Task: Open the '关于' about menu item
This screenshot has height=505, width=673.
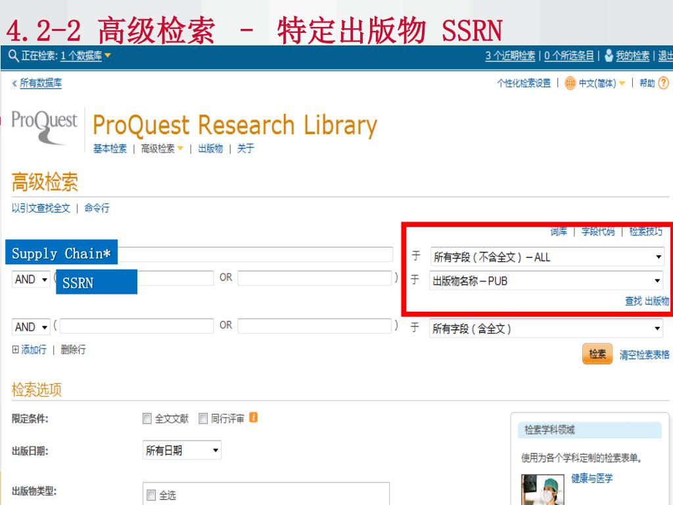Action: coord(246,149)
